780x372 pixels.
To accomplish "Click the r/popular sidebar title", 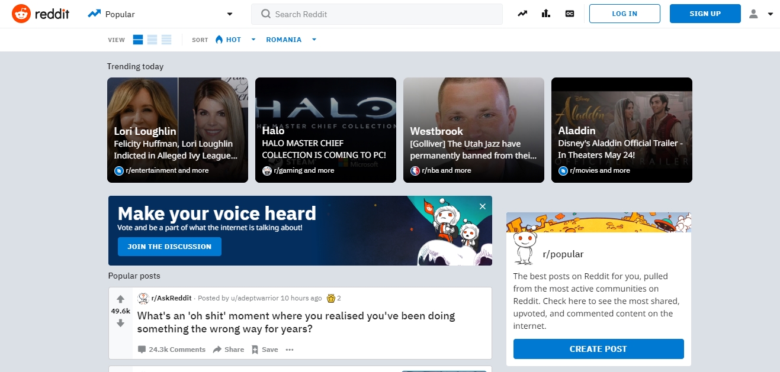I will (x=563, y=254).
